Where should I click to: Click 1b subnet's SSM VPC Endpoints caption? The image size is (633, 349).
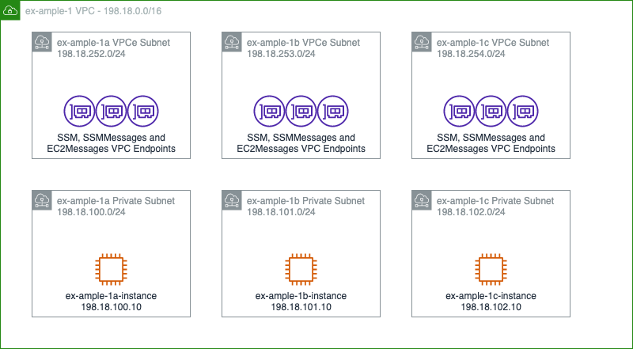pyautogui.click(x=301, y=143)
